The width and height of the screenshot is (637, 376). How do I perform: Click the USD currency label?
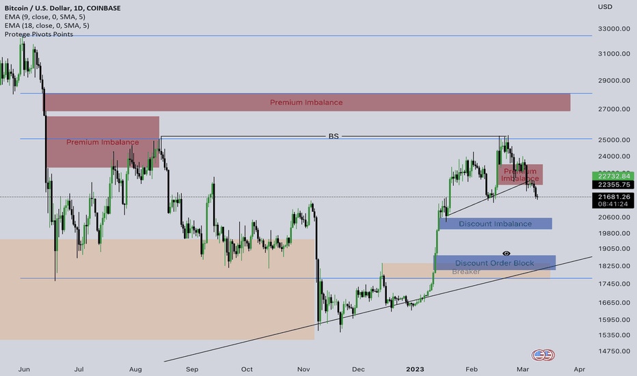click(605, 7)
